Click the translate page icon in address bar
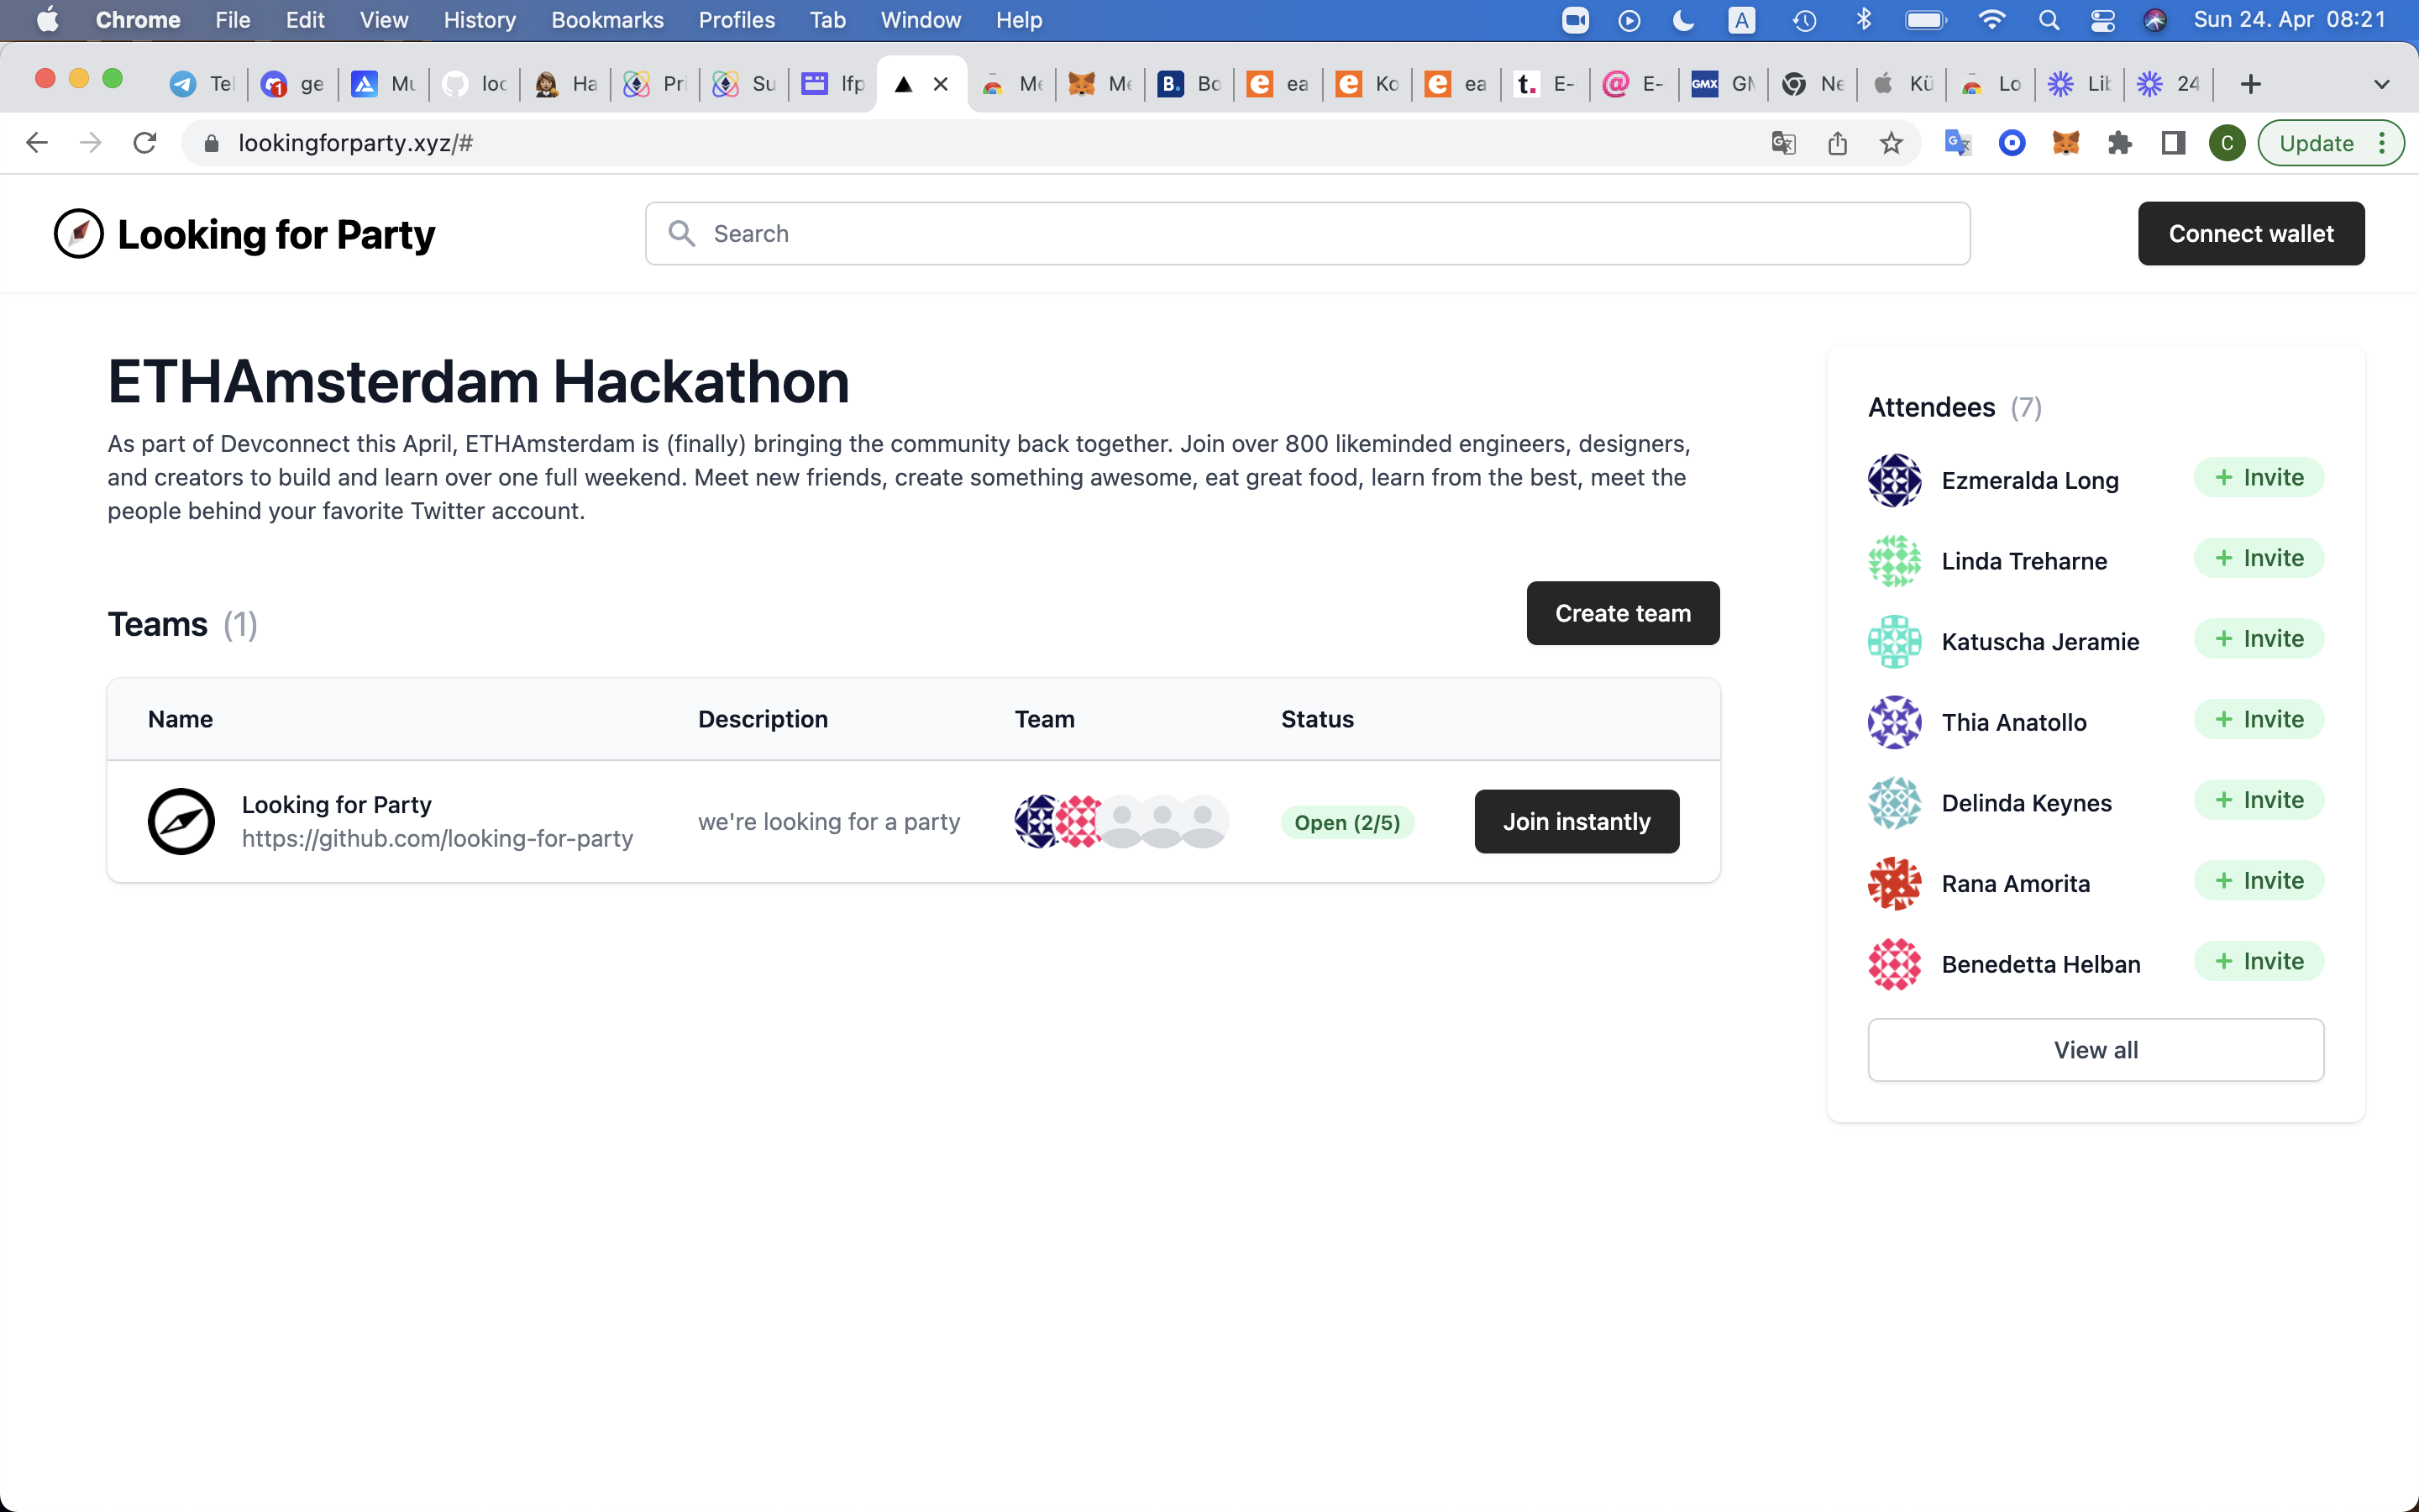This screenshot has height=1512, width=2419. click(1783, 143)
